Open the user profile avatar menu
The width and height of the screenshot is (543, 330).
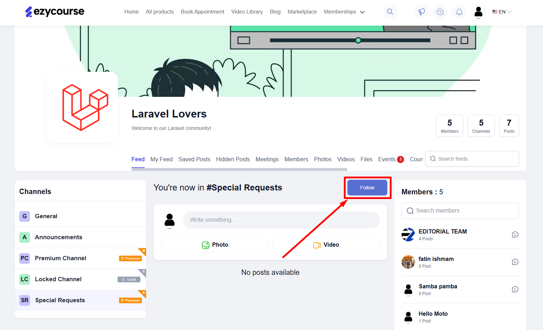[479, 12]
